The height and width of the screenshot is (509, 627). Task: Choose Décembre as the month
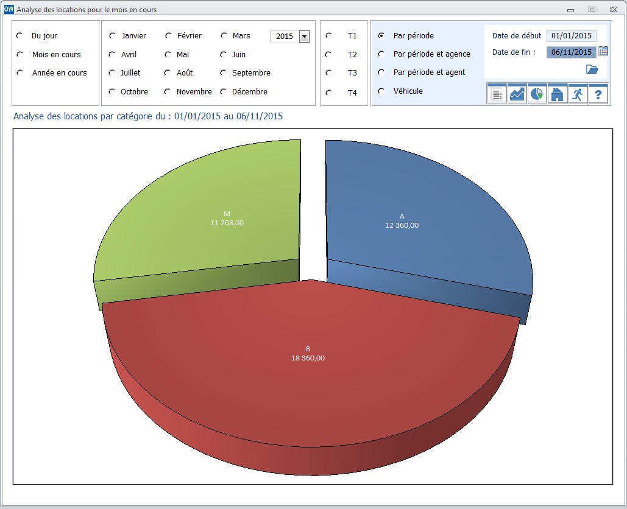224,91
